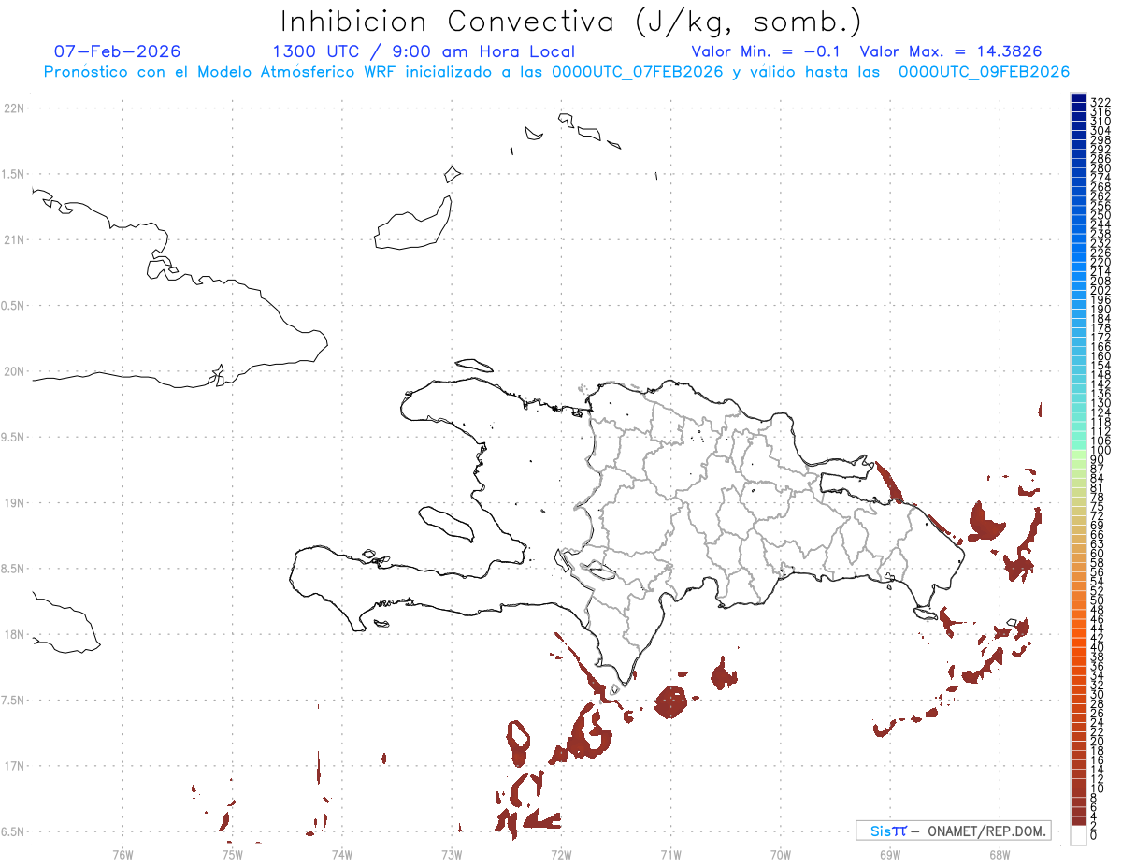Click the '74W' longitude label

tap(341, 854)
